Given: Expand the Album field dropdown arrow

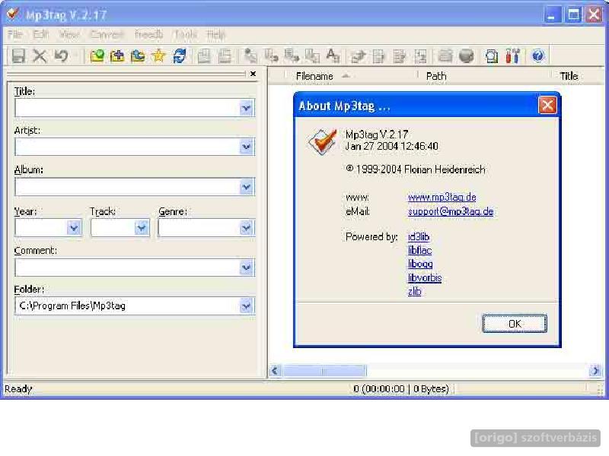Looking at the screenshot, I should pyautogui.click(x=246, y=187).
